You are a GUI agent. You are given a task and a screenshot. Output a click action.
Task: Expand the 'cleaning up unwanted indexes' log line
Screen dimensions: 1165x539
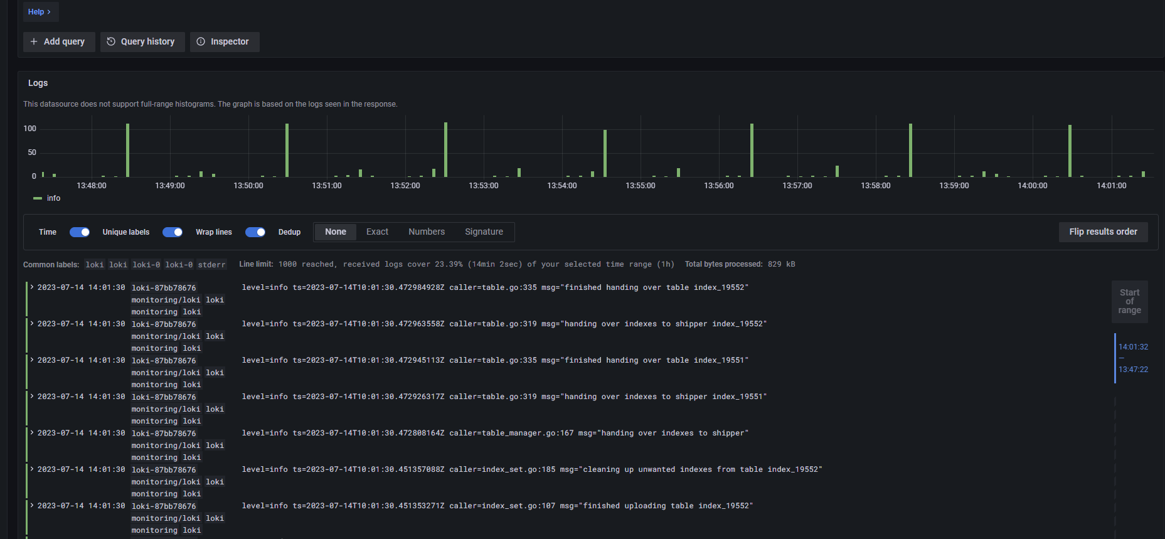pyautogui.click(x=32, y=469)
